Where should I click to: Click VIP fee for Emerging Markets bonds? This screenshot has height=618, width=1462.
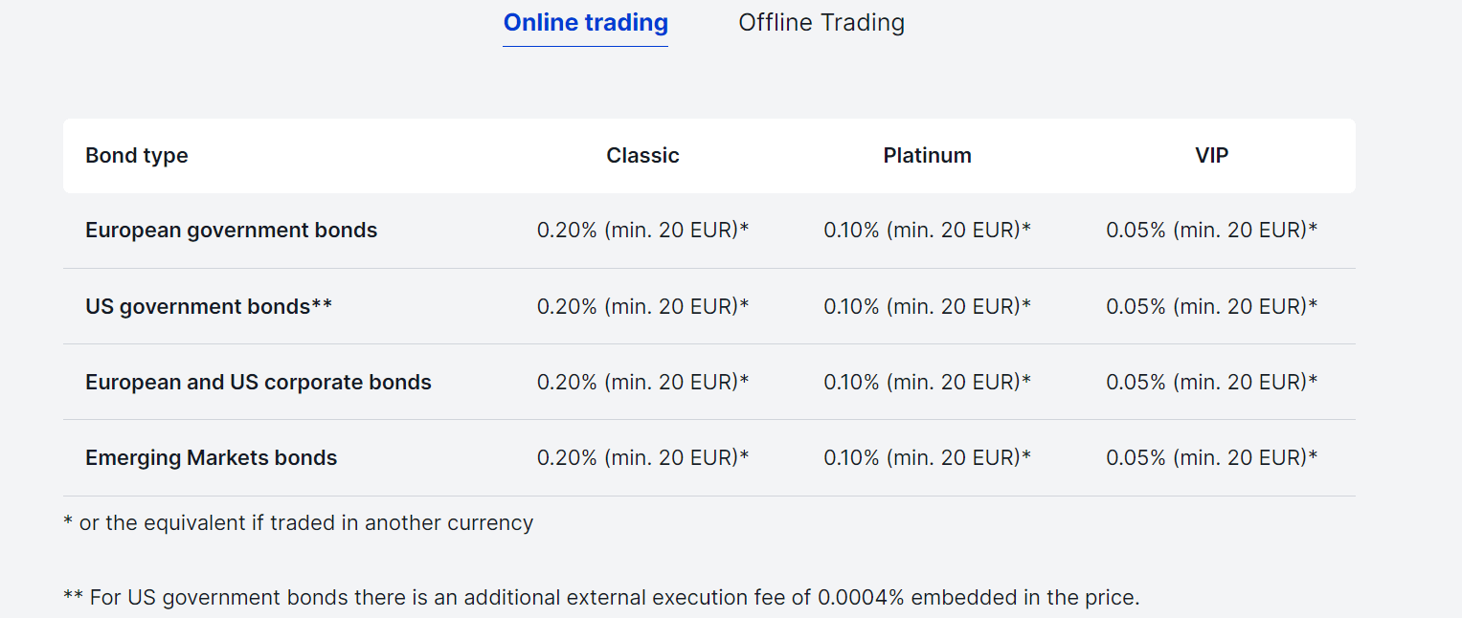pos(1212,458)
